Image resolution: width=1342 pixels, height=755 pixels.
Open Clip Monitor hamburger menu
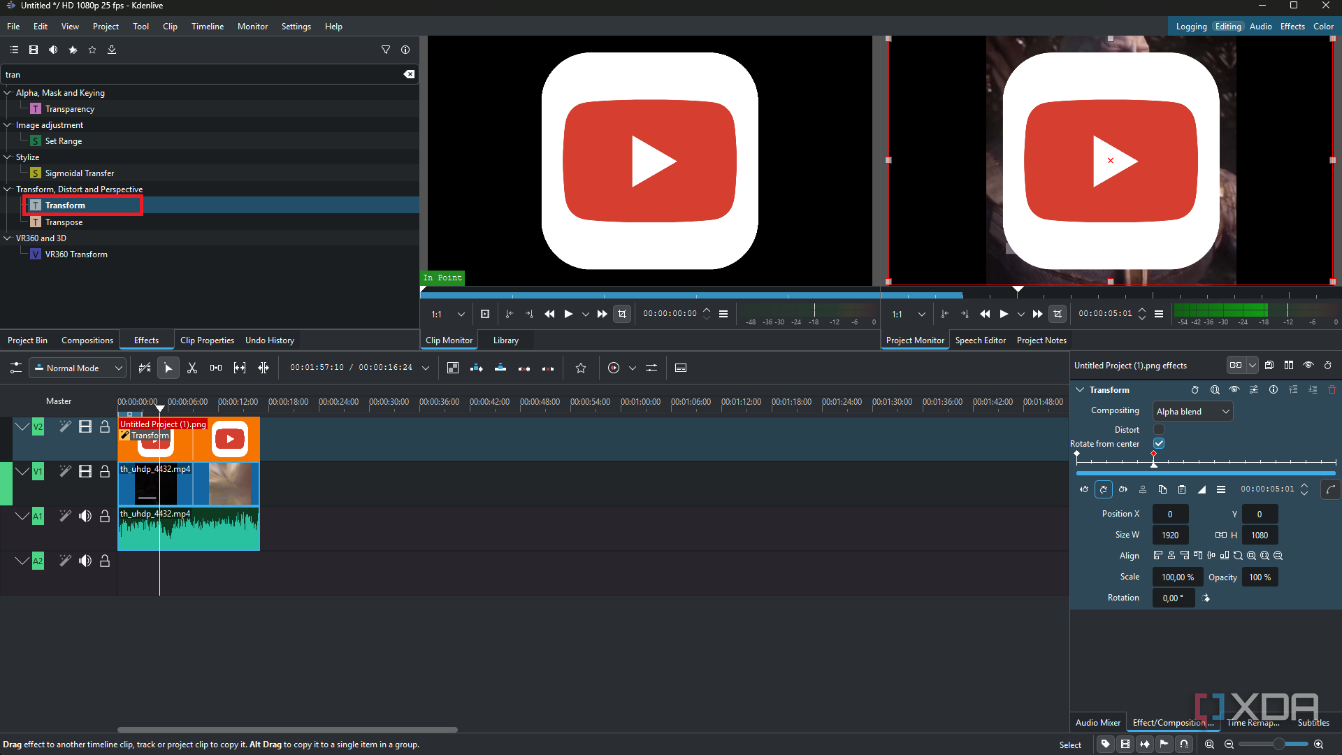coord(723,315)
